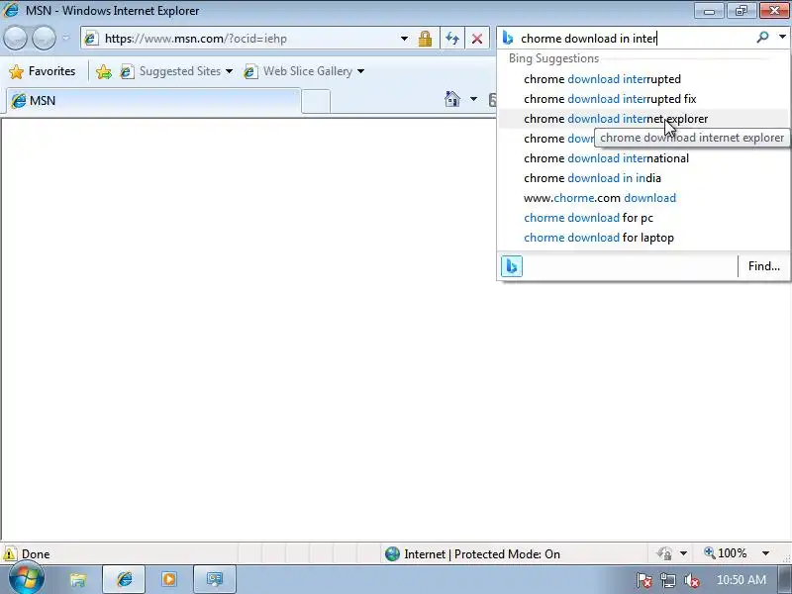792x594 pixels.
Task: Click the fourth taskbar application icon
Action: [x=215, y=579]
